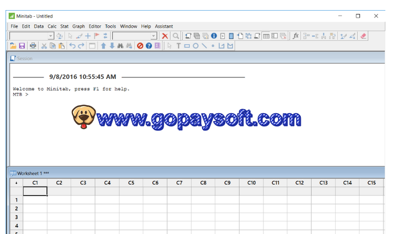Expand the first toolbar combo box dropdown arrow
Screen dimensions: 397x234
[51, 36]
